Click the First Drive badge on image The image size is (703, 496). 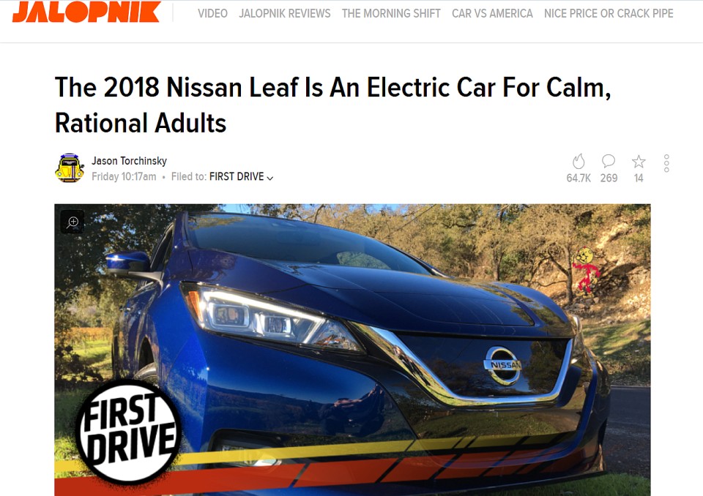pyautogui.click(x=128, y=431)
